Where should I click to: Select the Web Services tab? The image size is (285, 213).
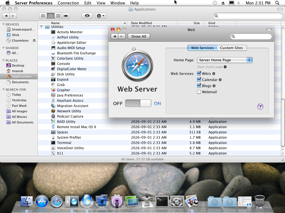[202, 48]
